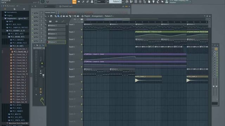Click the Channel rack title label
The width and height of the screenshot is (225, 126).
click(67, 6)
